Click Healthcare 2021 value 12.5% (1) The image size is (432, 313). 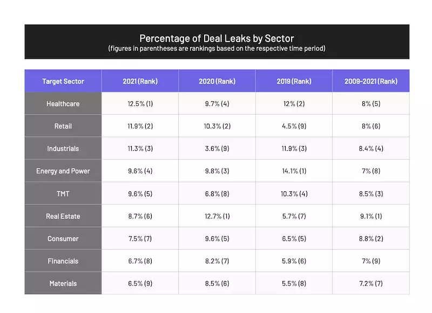coord(140,104)
